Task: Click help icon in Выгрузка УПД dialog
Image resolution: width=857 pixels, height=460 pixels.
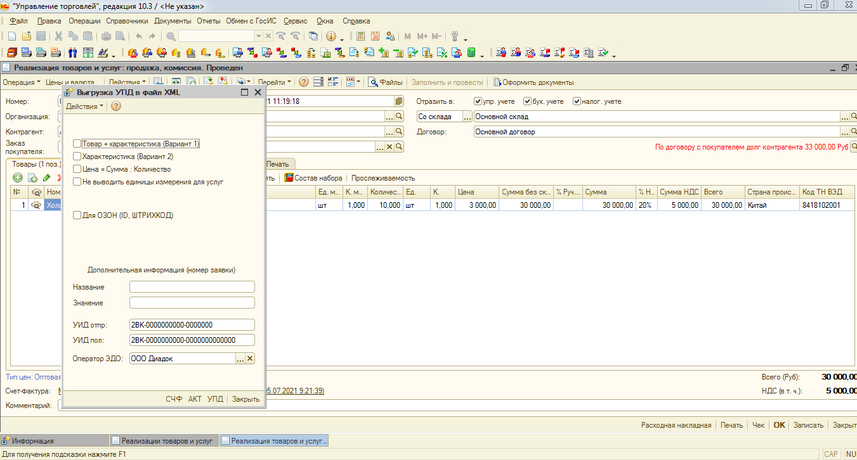Action: pyautogui.click(x=116, y=106)
